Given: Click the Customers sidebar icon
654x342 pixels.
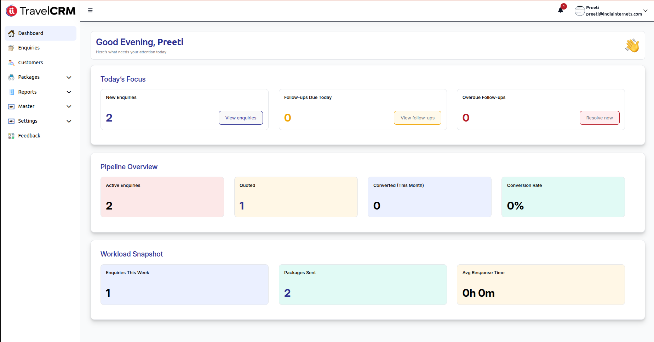Looking at the screenshot, I should click(11, 63).
